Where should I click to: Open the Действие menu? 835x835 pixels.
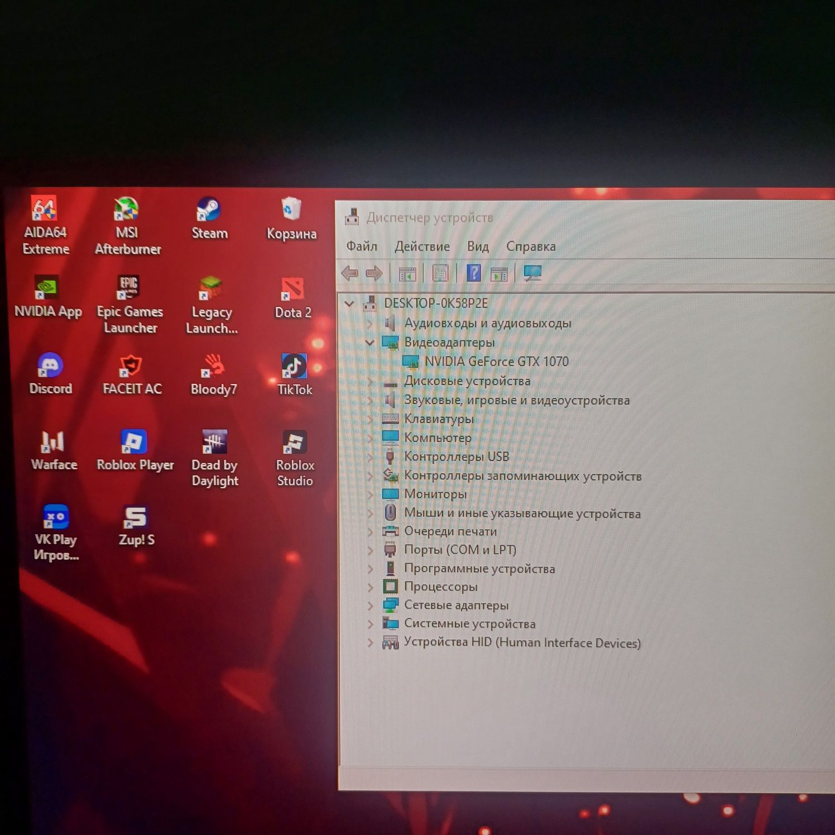tap(422, 246)
